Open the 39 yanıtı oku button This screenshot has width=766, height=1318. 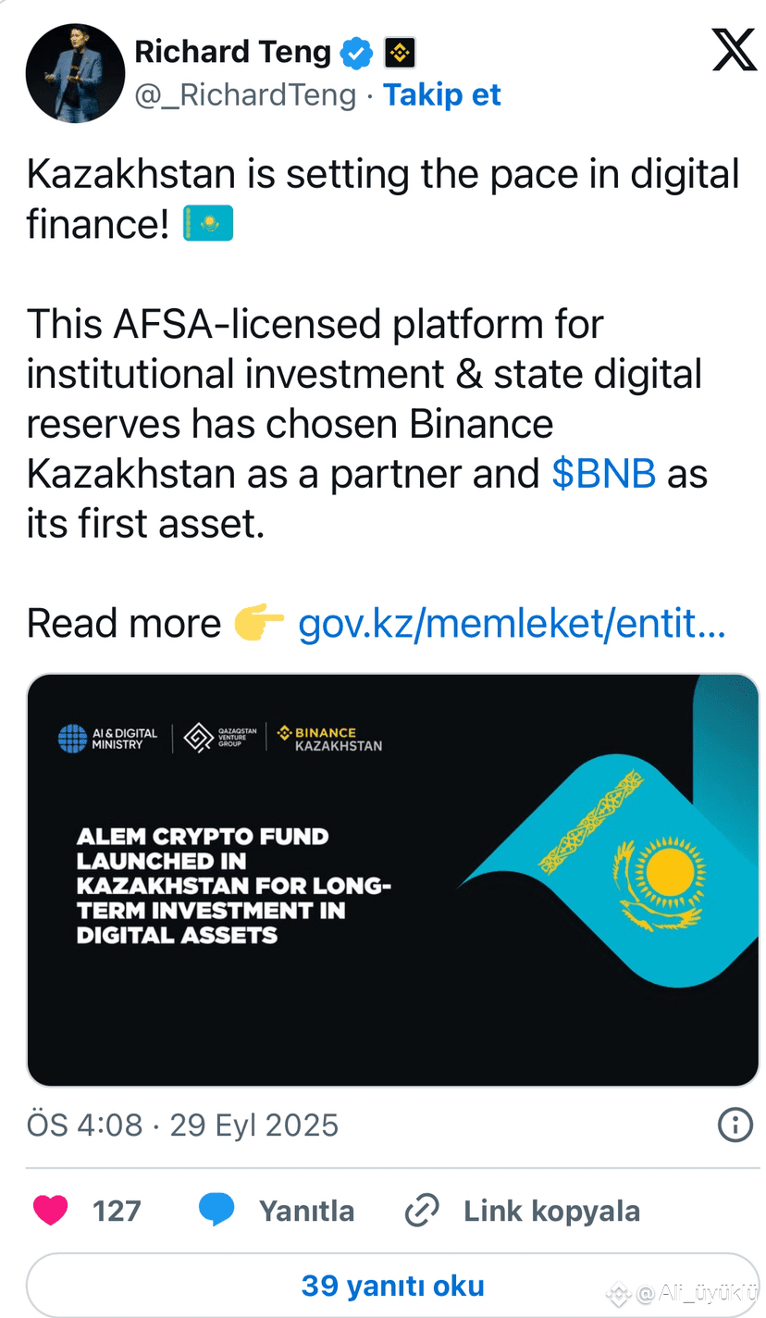(x=392, y=1285)
